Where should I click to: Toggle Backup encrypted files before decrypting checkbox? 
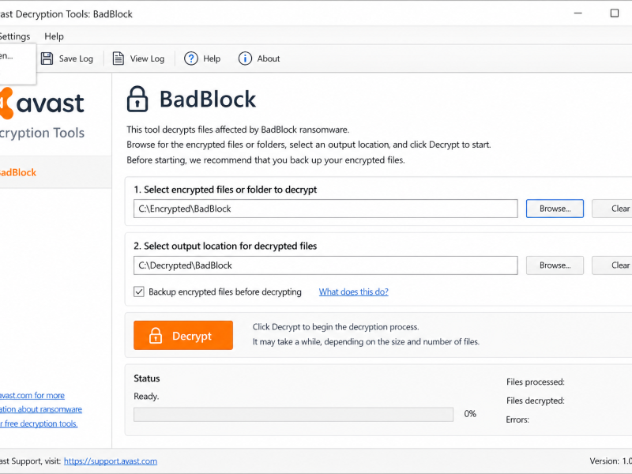(x=139, y=292)
